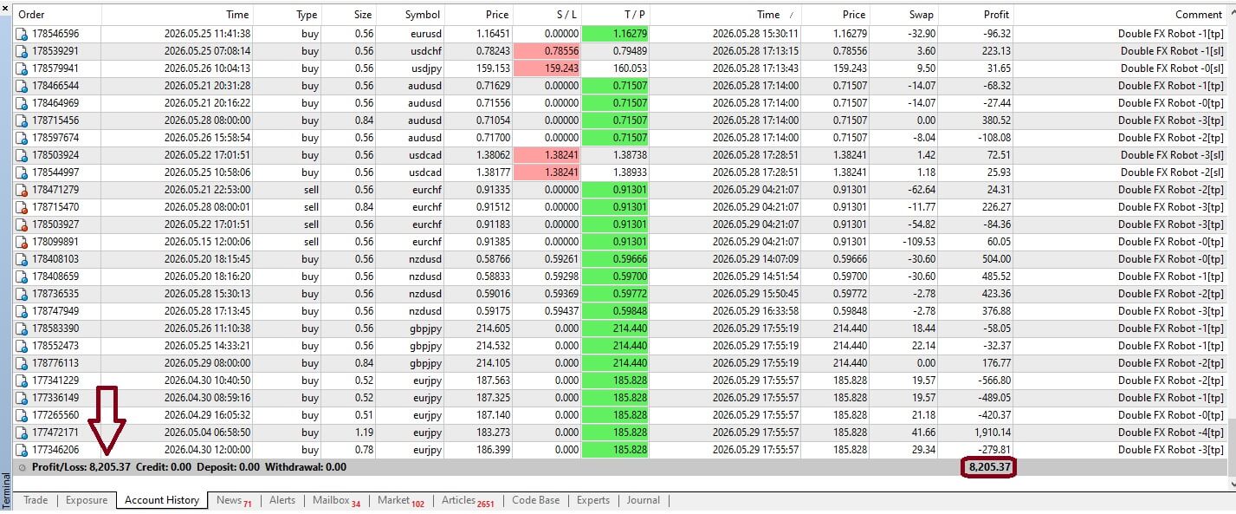Screen dimensions: 1236x514
Task: Switch to the Alerts tab
Action: click(282, 500)
